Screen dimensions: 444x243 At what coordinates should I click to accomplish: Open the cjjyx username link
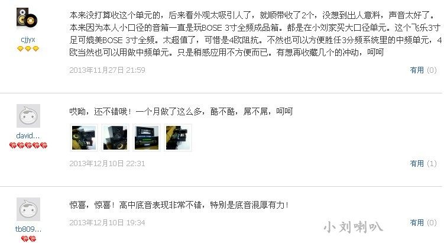(28, 40)
